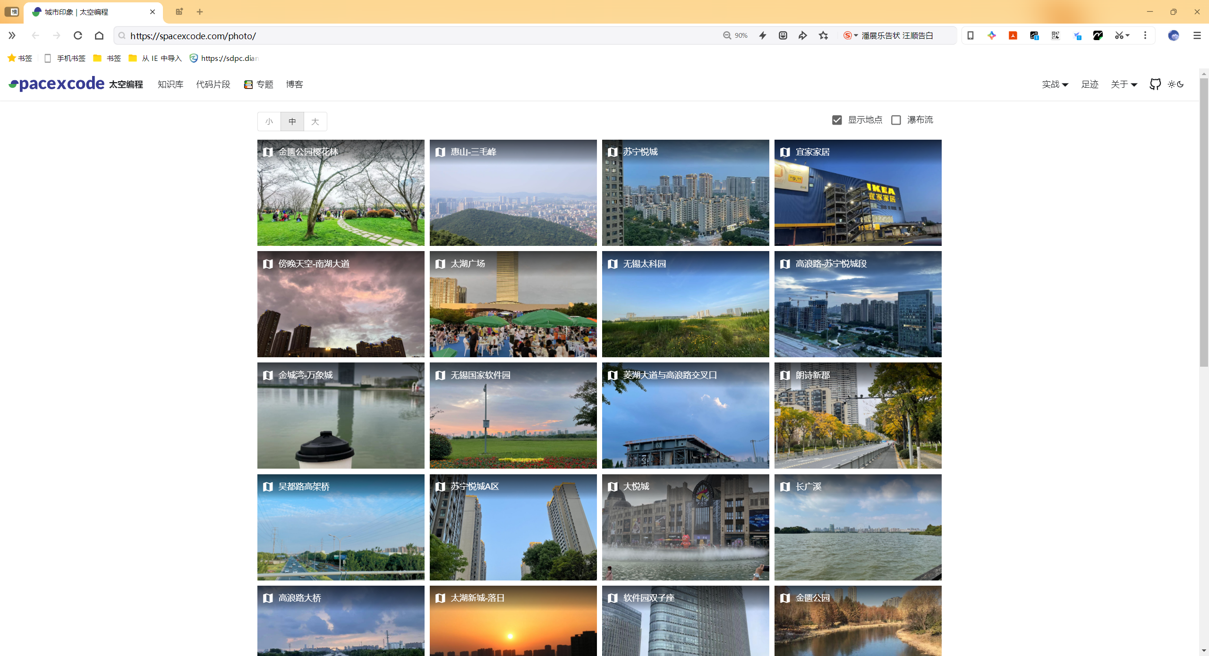Click the map icon on 大悦城
The height and width of the screenshot is (656, 1209).
click(x=613, y=487)
